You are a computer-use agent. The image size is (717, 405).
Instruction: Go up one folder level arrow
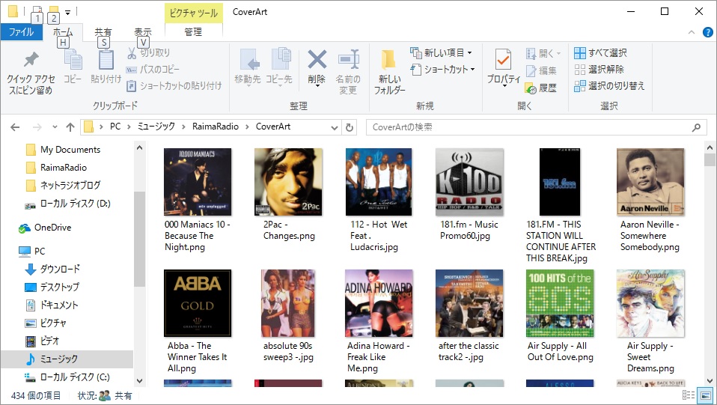[70, 127]
